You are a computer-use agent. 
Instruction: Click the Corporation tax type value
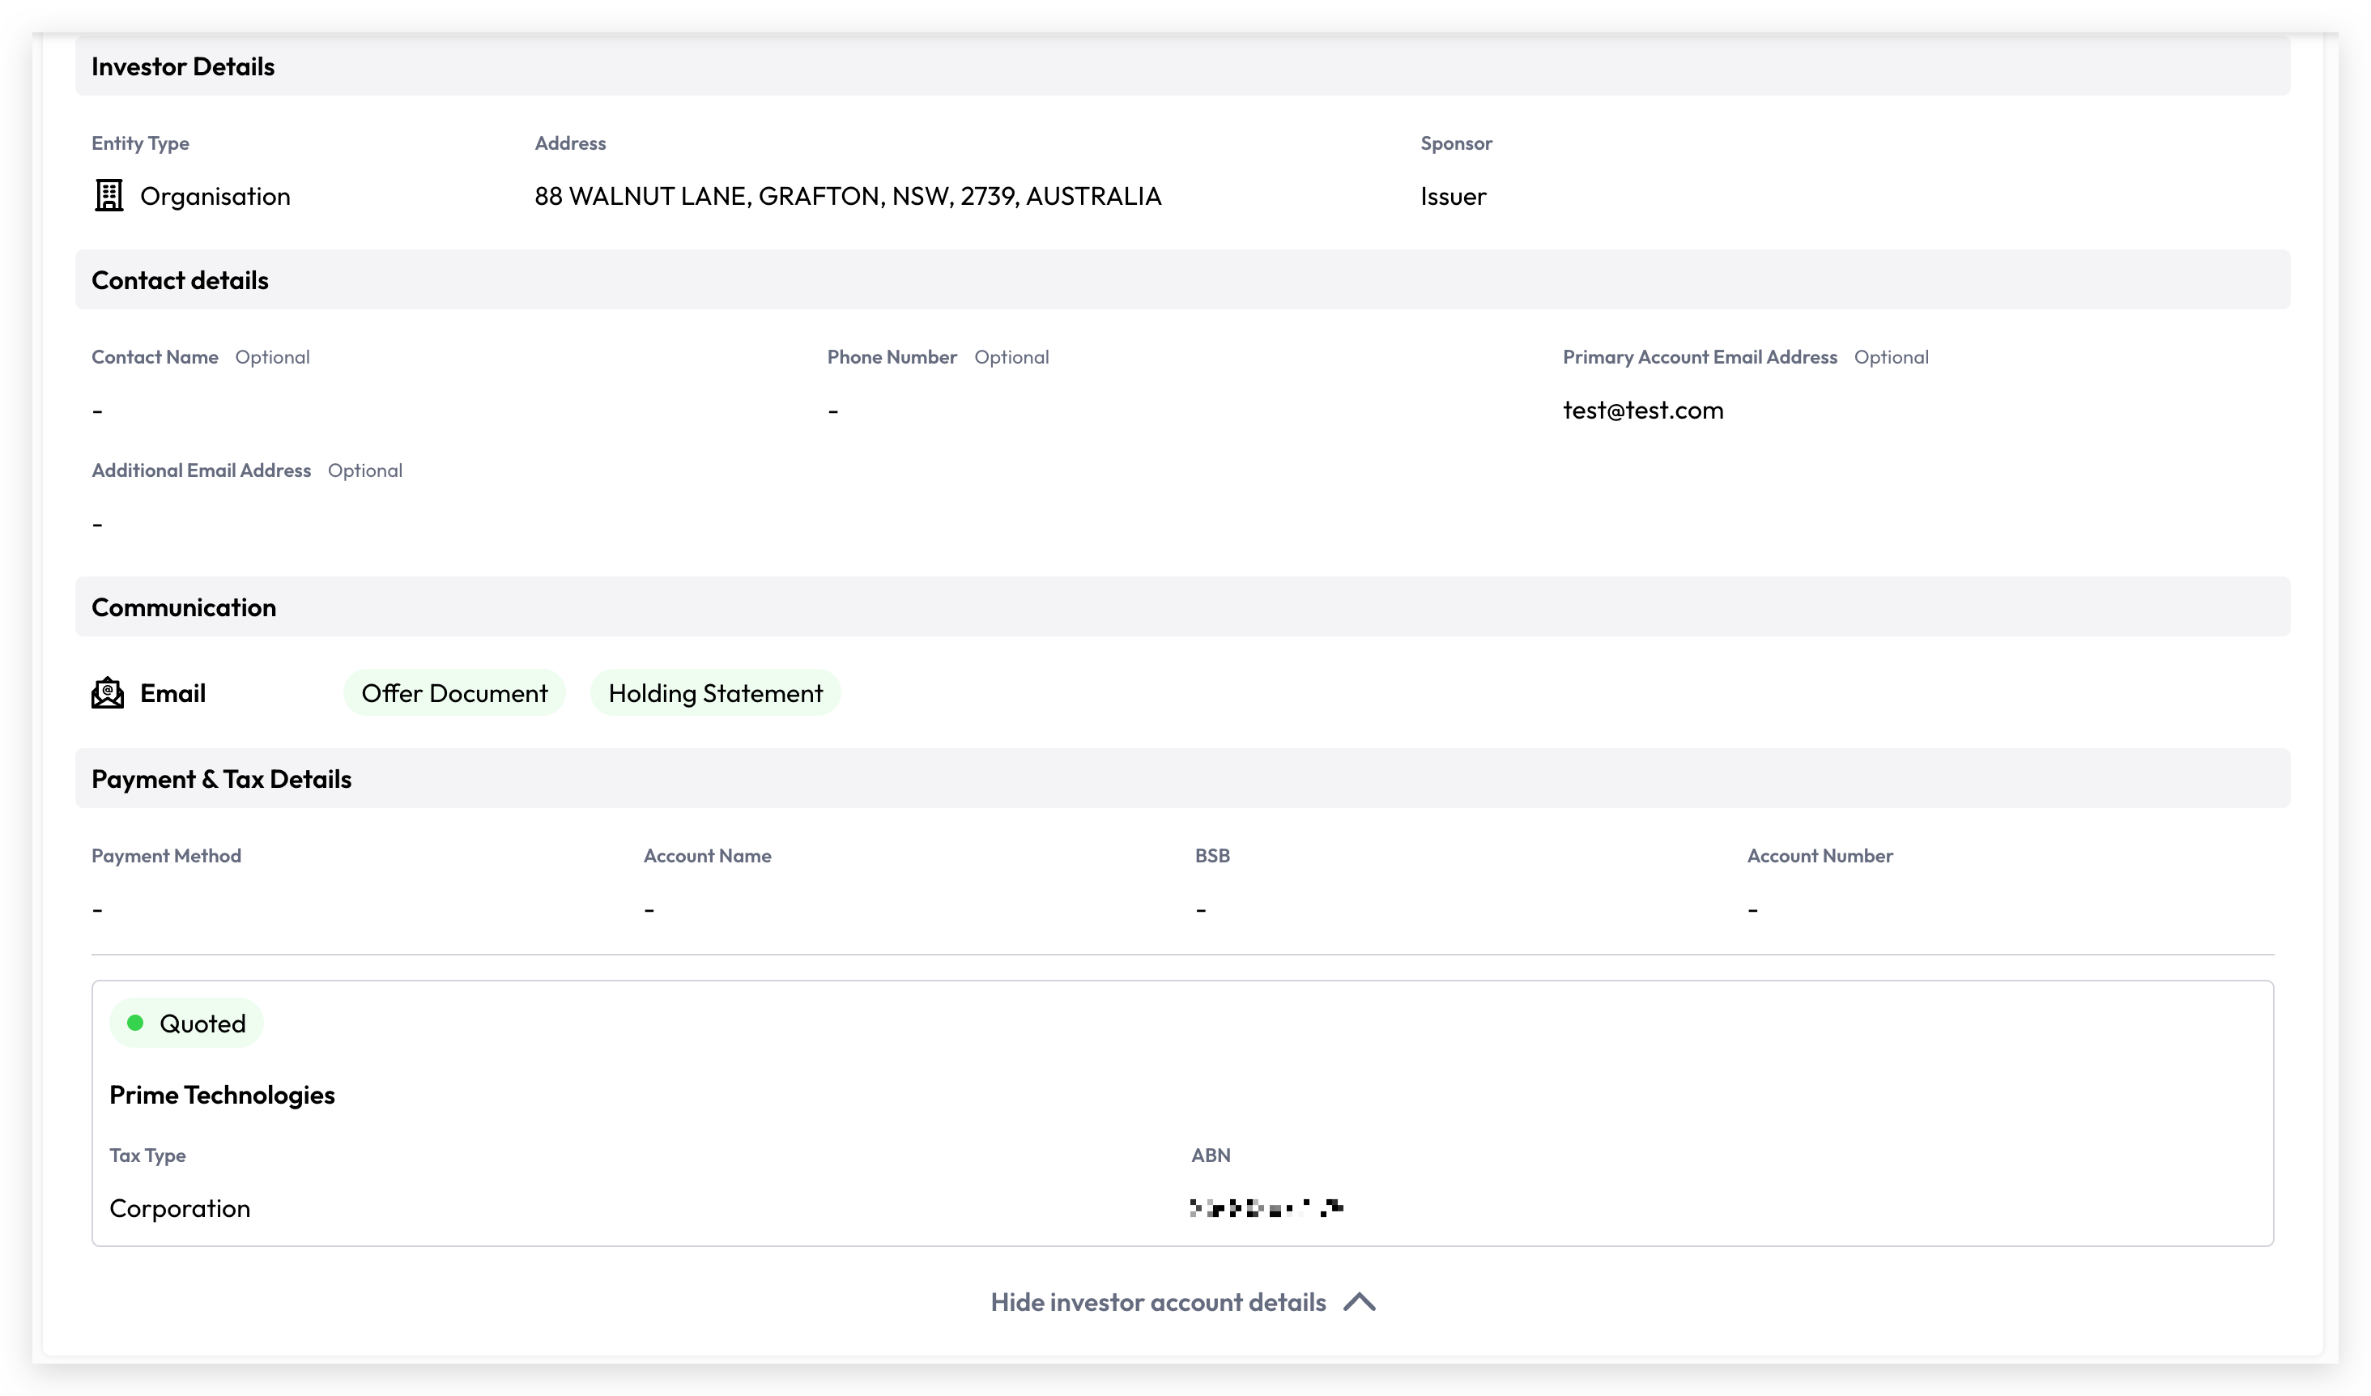coord(180,1208)
